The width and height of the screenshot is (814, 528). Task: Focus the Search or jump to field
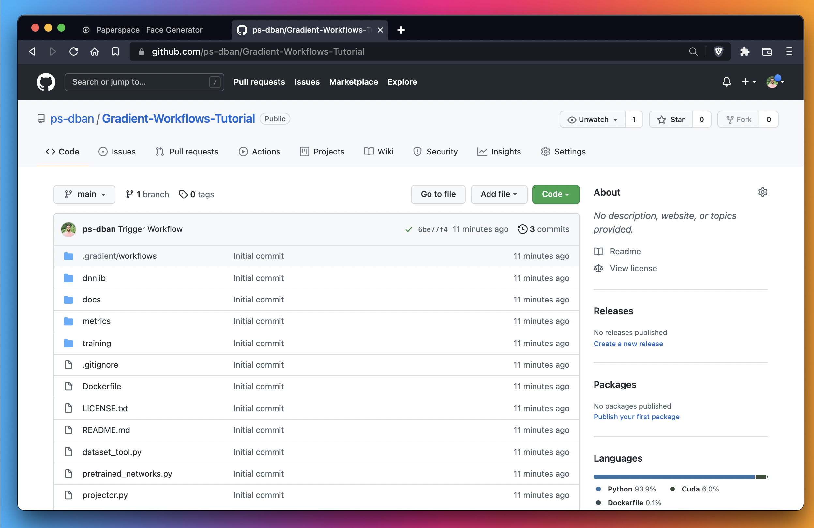pos(144,82)
